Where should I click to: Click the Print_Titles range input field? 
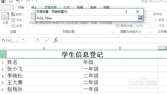pyautogui.click(x=87, y=18)
